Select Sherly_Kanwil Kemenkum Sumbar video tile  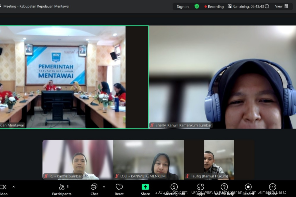222,77
